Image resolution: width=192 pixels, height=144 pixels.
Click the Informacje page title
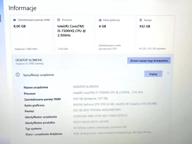(22, 8)
